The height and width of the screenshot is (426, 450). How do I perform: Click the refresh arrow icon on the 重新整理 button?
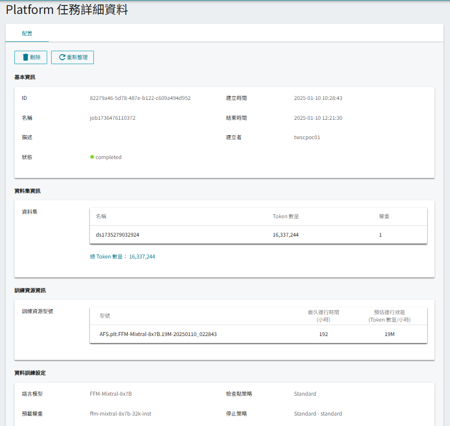click(62, 57)
